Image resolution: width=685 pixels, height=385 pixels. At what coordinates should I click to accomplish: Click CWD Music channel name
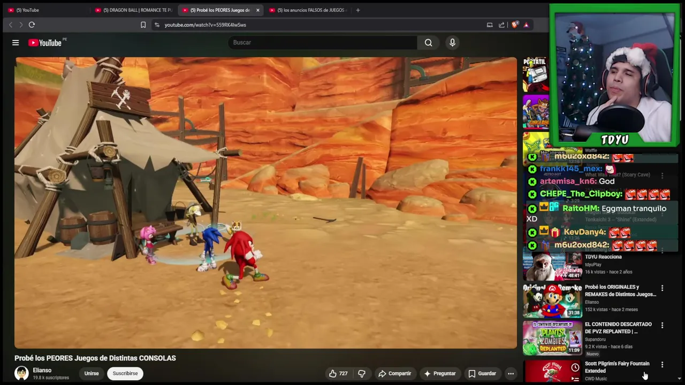(x=596, y=379)
